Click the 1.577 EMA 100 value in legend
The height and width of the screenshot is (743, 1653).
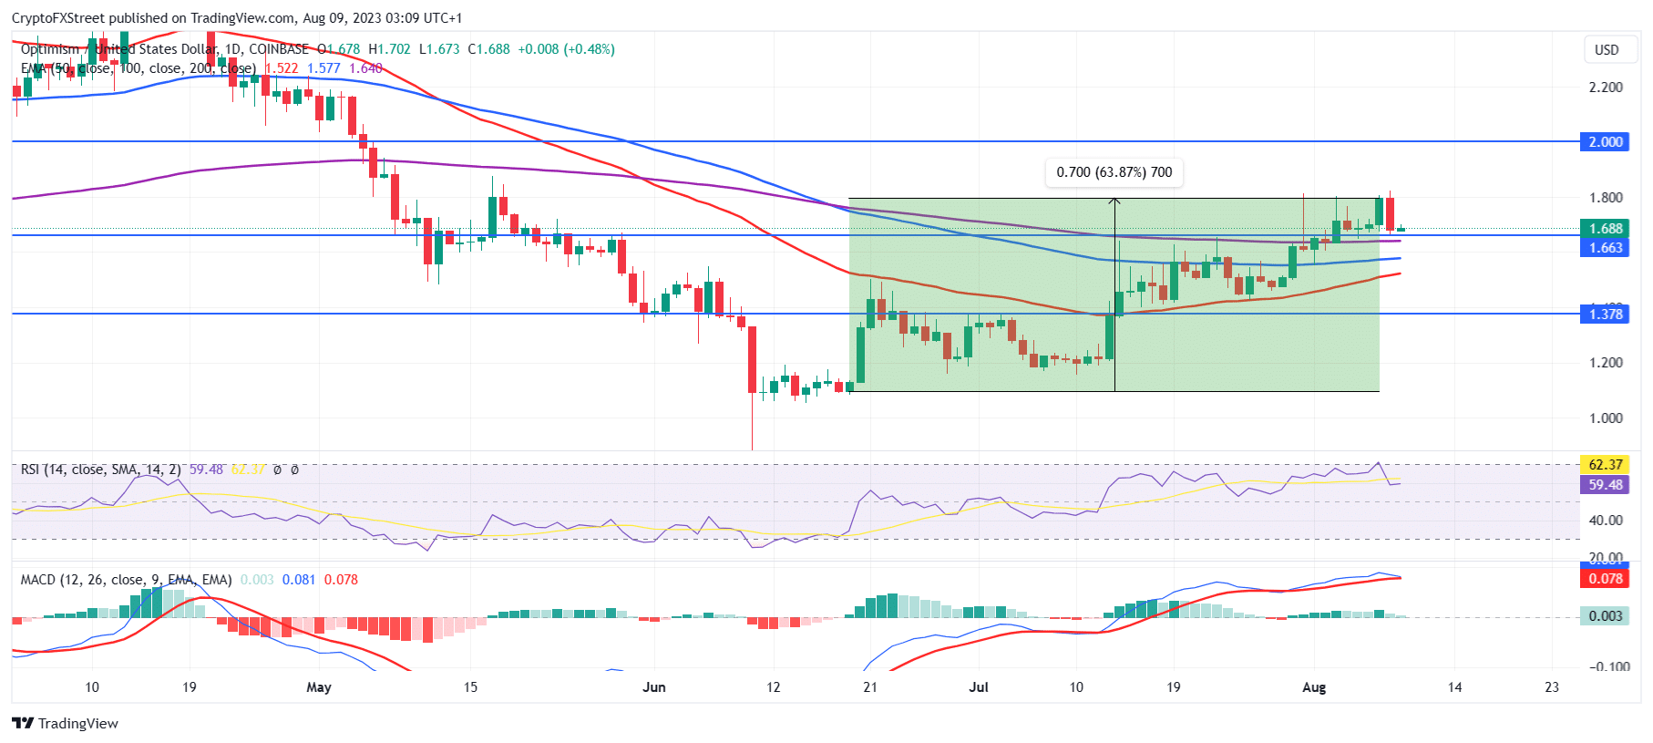[323, 68]
